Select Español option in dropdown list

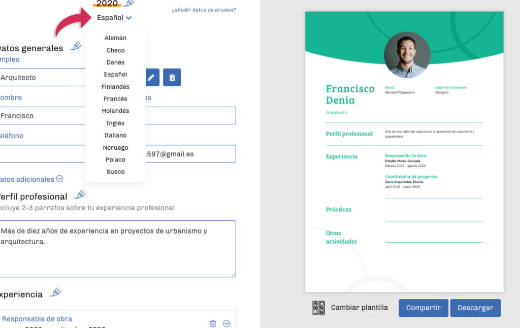[x=115, y=74]
